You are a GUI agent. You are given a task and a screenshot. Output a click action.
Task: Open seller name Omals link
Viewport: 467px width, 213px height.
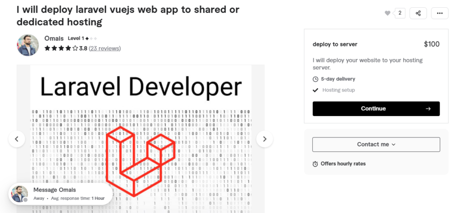tap(54, 38)
